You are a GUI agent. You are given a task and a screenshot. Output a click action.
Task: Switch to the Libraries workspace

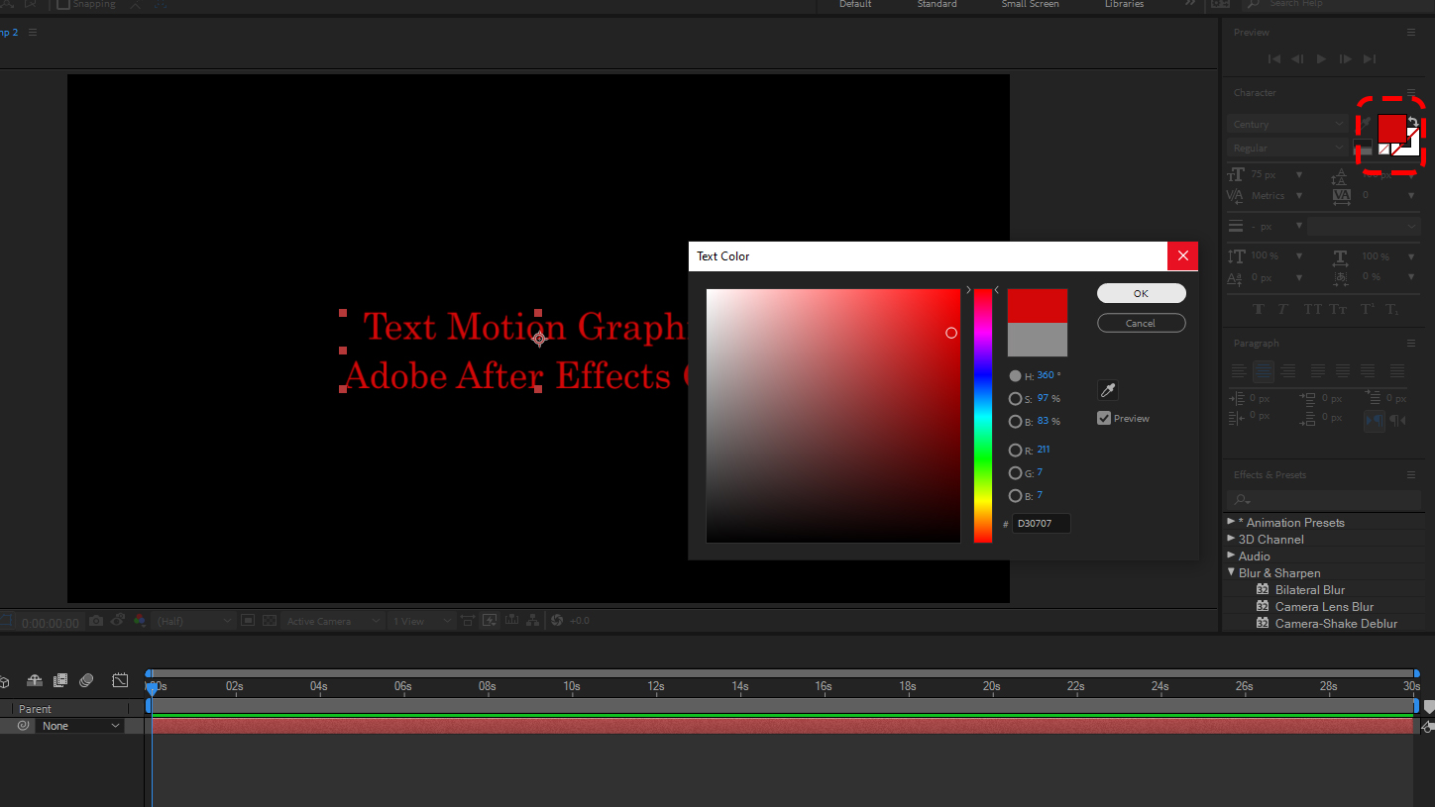pyautogui.click(x=1124, y=4)
